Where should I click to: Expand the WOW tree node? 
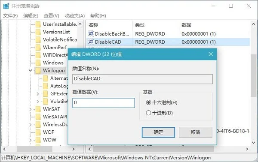point(30,140)
